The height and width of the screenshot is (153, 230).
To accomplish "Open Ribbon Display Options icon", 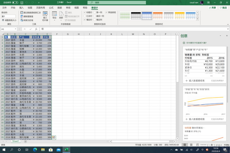I will pyautogui.click(x=208, y=3).
